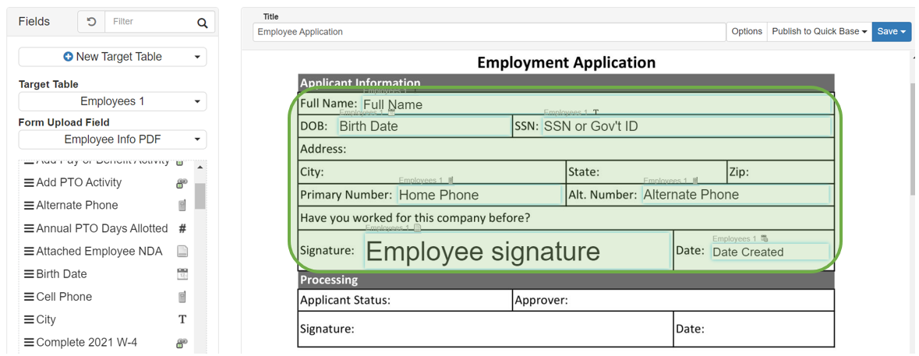Select the Add PTO Activity field row
This screenshot has width=919, height=356.
pyautogui.click(x=106, y=183)
